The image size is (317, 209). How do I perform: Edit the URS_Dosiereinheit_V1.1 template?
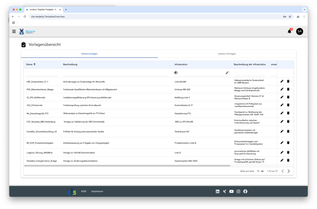coord(282,81)
